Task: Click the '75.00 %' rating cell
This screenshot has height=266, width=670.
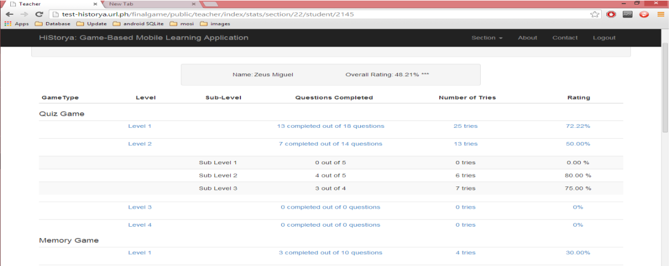Action: pos(578,188)
